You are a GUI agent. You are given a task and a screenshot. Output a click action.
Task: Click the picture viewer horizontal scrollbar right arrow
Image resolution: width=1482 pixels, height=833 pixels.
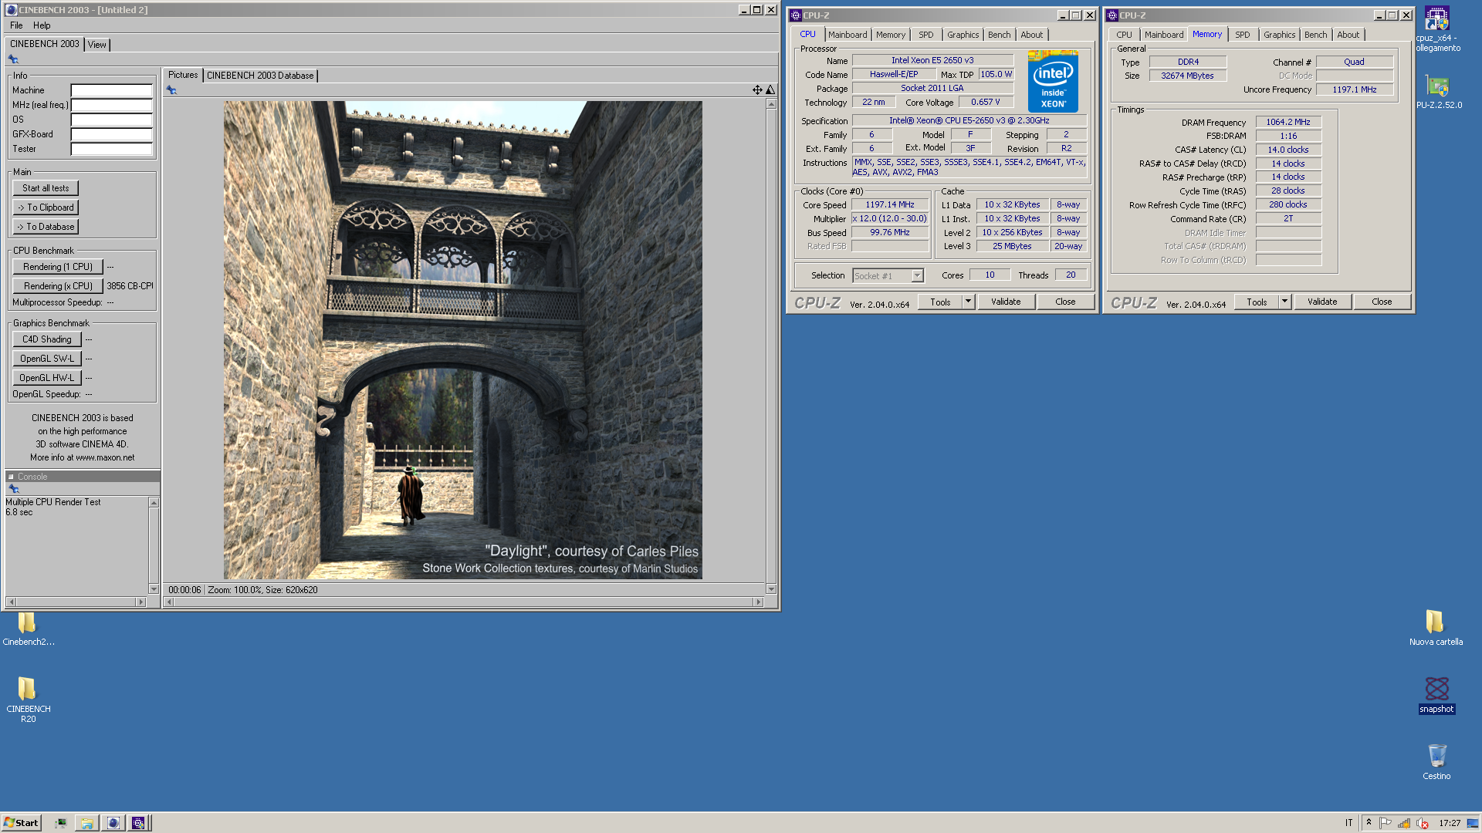tap(758, 602)
